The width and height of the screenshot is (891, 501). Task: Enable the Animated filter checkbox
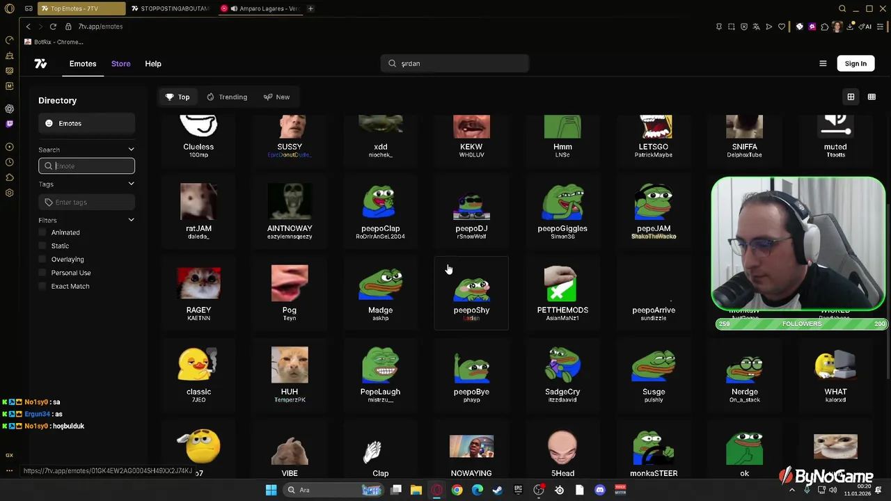pyautogui.click(x=42, y=232)
